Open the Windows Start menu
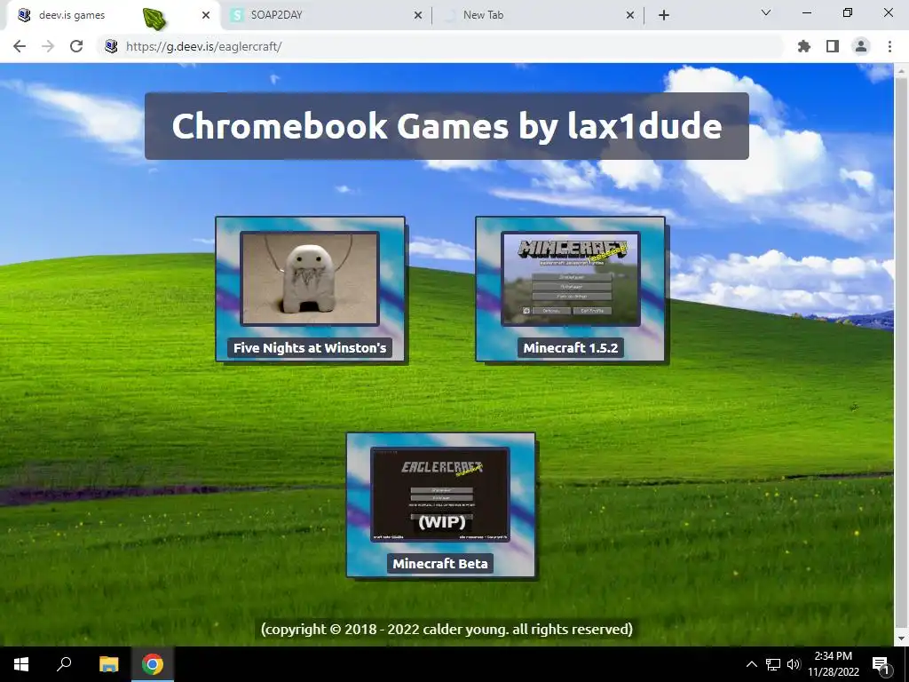The image size is (909, 682). pyautogui.click(x=21, y=664)
